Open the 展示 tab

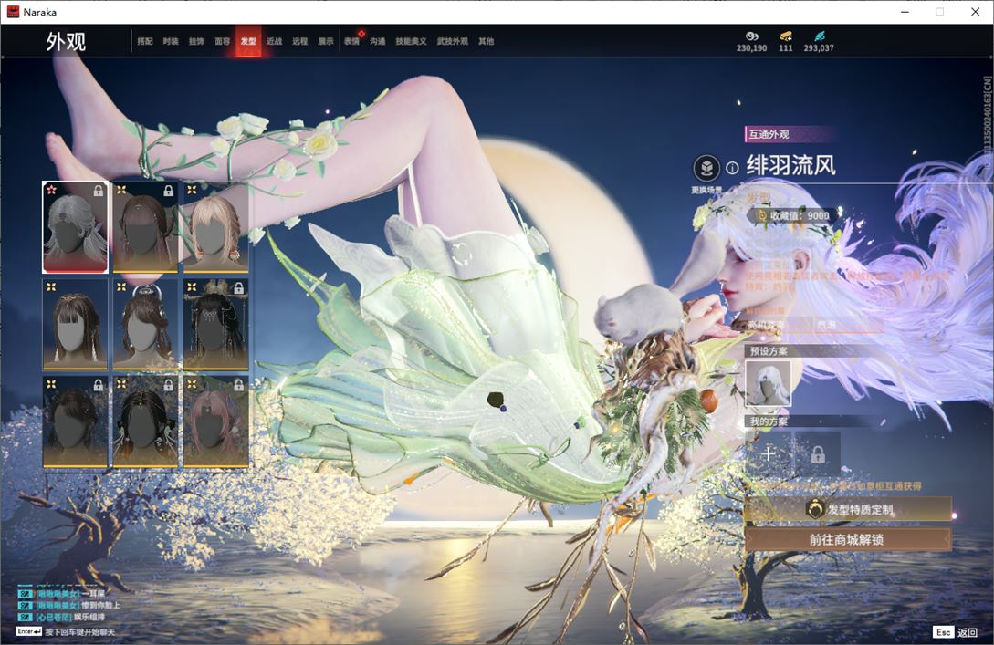pos(326,41)
